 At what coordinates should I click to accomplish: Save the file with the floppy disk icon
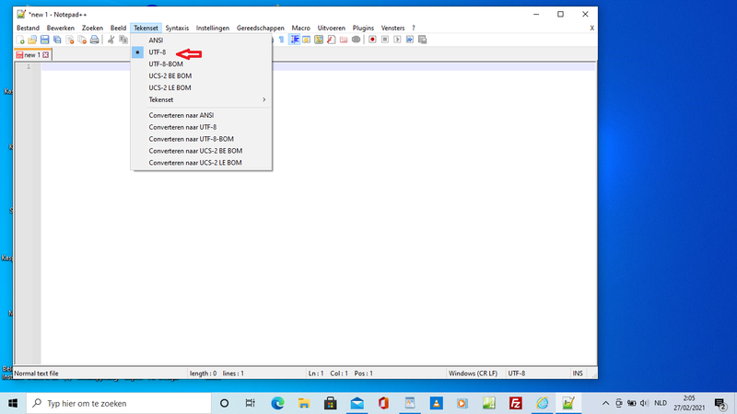click(x=44, y=40)
